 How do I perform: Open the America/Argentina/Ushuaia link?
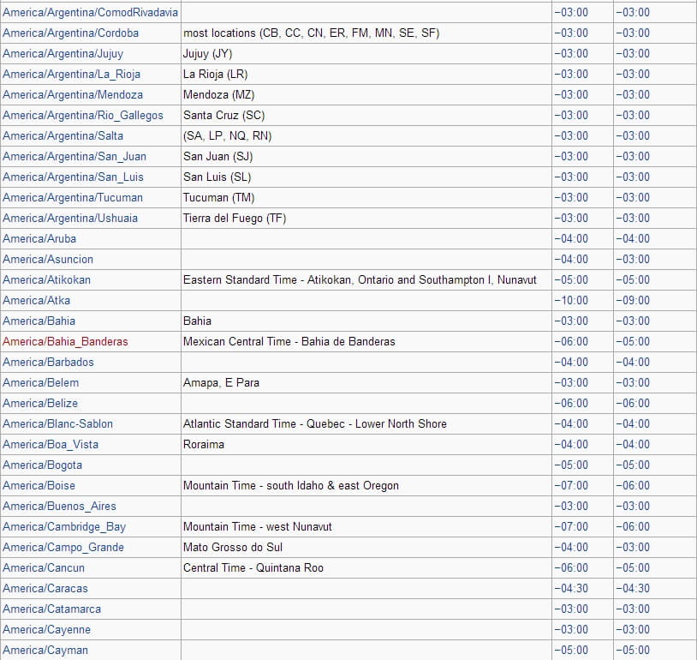click(x=70, y=218)
